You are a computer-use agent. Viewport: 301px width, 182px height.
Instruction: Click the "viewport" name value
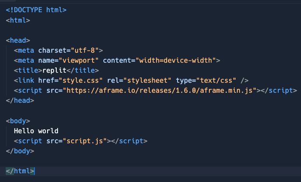pos(79,61)
